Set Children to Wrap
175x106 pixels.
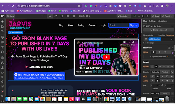[x=165, y=93]
